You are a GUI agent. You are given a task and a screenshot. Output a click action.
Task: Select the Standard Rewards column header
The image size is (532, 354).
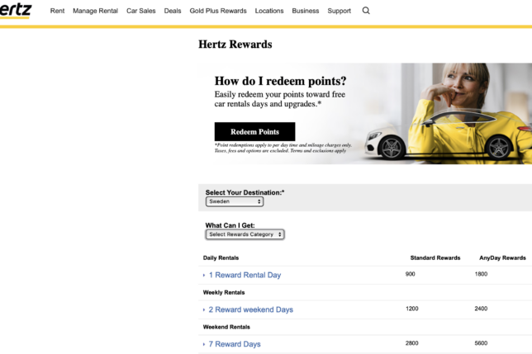pyautogui.click(x=435, y=257)
